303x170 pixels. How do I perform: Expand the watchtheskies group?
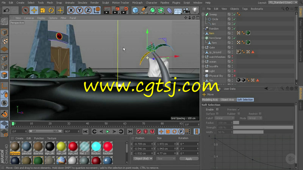[x=203, y=57]
